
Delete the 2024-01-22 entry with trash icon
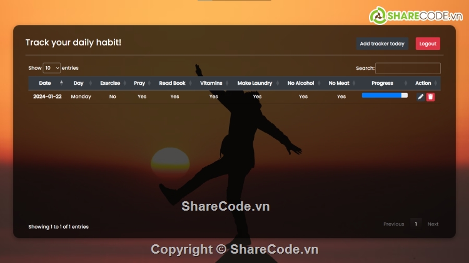tap(430, 97)
